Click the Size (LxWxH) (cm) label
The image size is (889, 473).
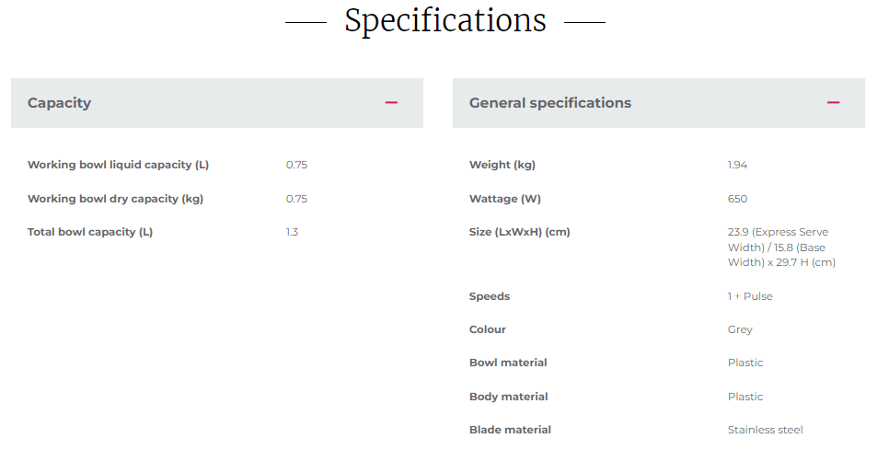point(520,232)
